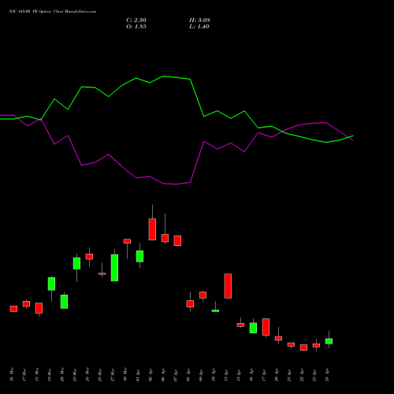394x394 pixels.
Task: Click the chart title text at top left
Action: [53, 12]
